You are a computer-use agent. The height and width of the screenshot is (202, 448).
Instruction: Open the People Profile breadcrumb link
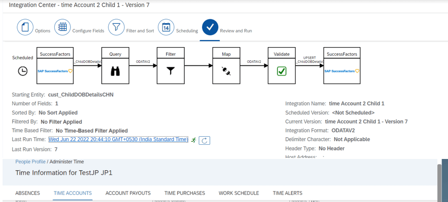point(30,161)
